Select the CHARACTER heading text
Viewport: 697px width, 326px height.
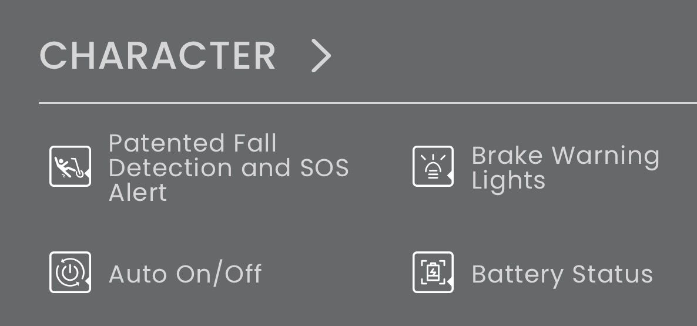158,56
